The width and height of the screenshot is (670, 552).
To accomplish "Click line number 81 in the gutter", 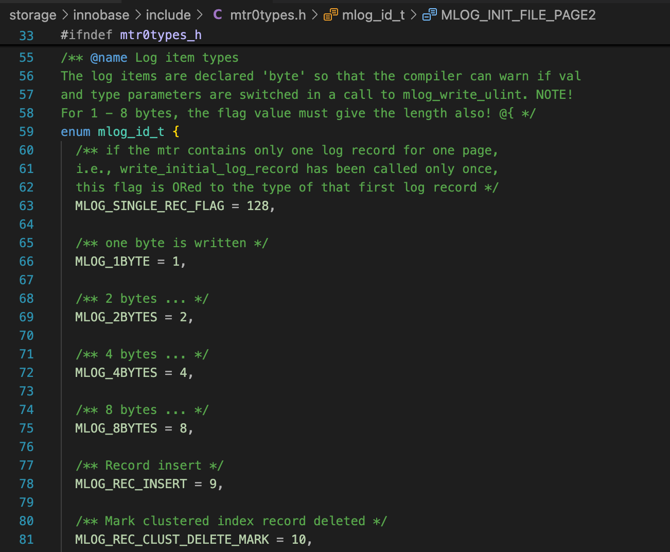I will [x=26, y=540].
